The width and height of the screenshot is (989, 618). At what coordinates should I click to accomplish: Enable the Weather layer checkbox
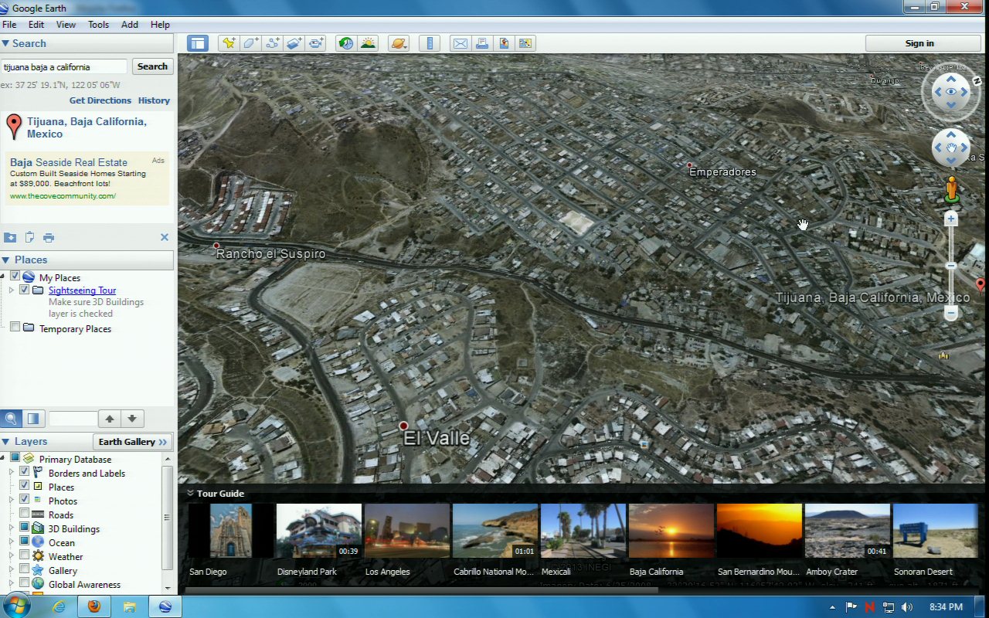tap(25, 556)
